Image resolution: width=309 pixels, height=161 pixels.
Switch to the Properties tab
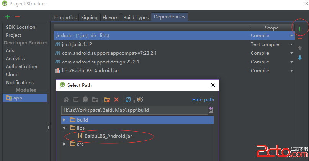65,18
